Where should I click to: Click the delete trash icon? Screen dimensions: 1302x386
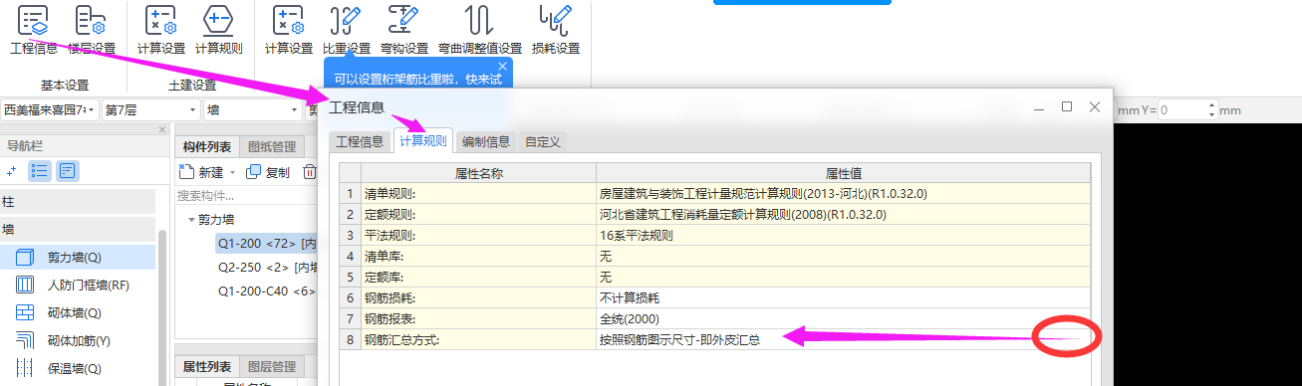[310, 172]
